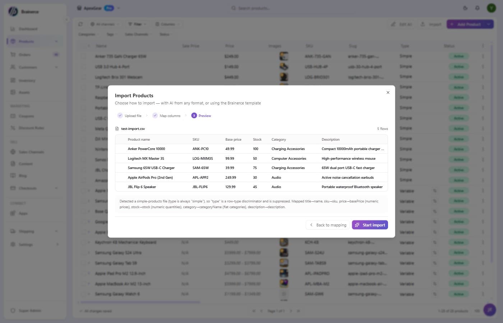503x323 pixels.
Task: Click the Brainerce logo in sidebar
Action: click(x=13, y=11)
